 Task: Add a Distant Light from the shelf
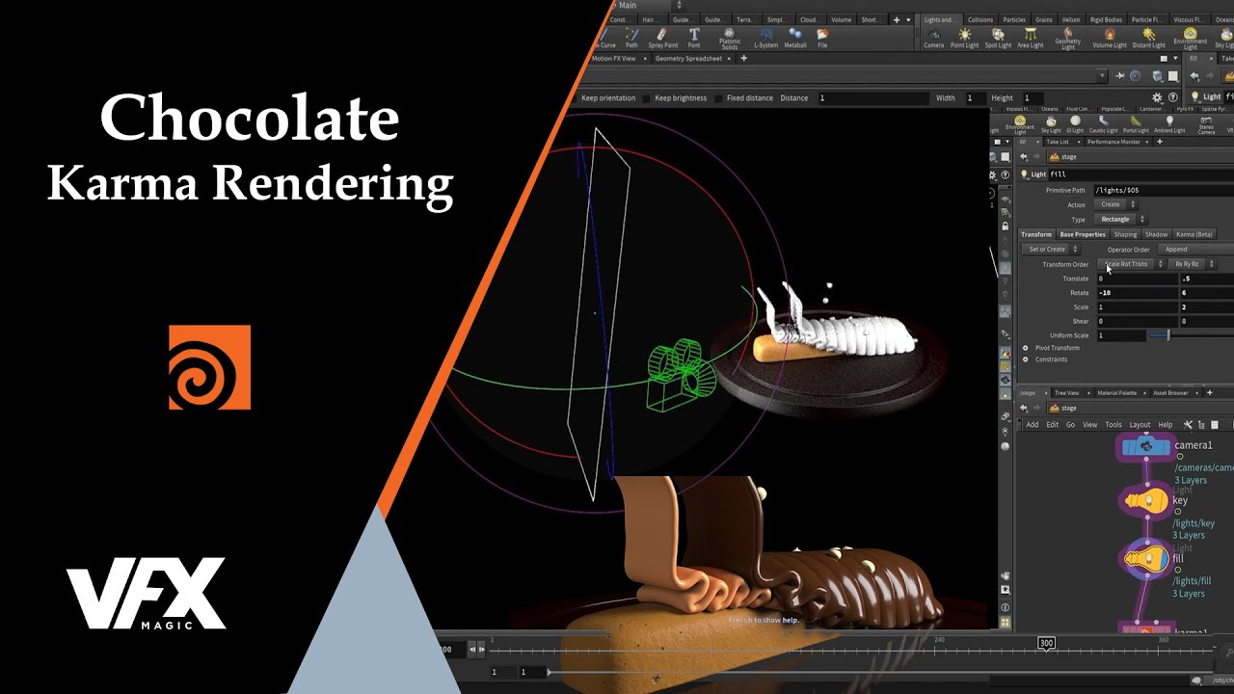click(x=1148, y=38)
